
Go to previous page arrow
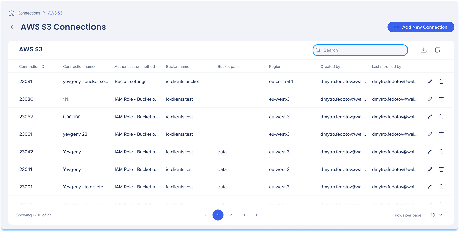(x=205, y=215)
